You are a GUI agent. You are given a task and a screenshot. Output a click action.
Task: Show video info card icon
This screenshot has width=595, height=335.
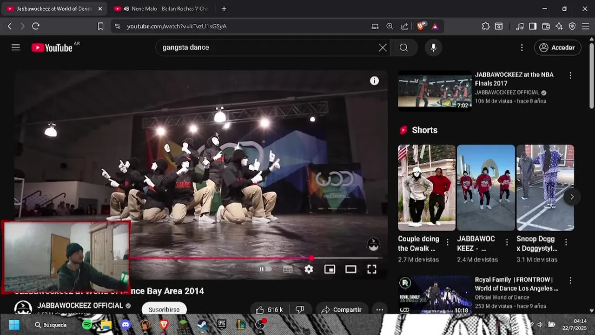click(x=374, y=81)
